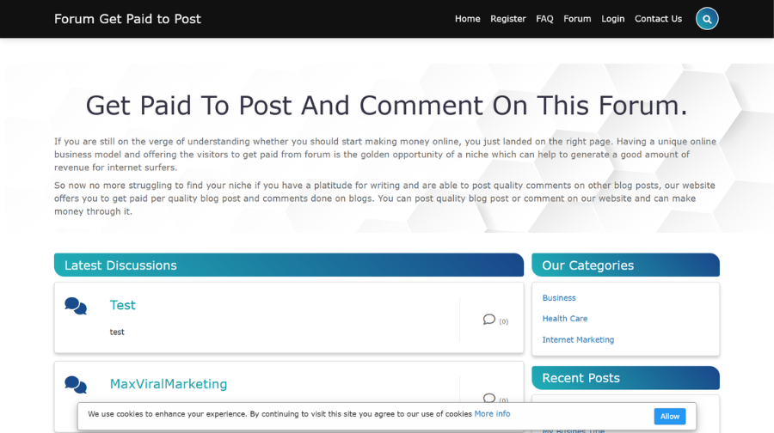The height and width of the screenshot is (433, 774).
Task: Click the Latest Discussions heading
Action: point(120,265)
